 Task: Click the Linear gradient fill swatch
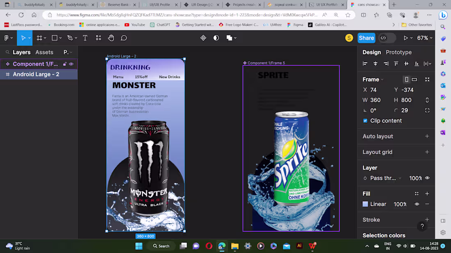coord(365,204)
